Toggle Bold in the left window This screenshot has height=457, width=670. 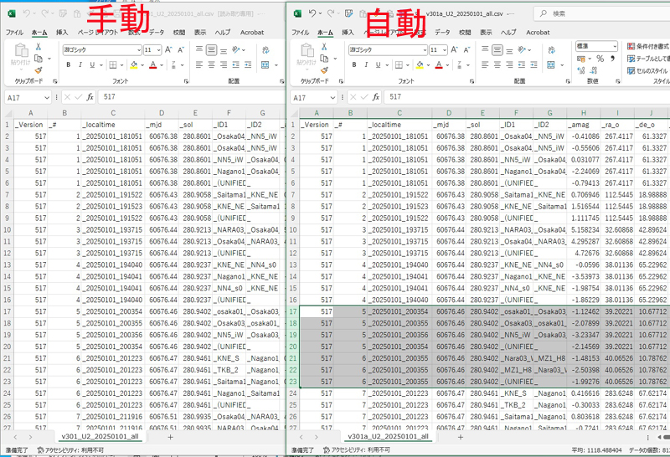click(68, 65)
